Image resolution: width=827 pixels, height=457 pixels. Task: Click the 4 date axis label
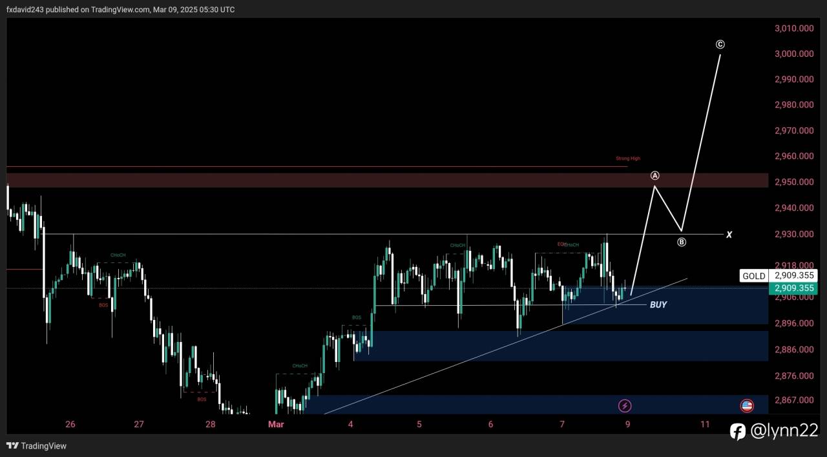[350, 425]
